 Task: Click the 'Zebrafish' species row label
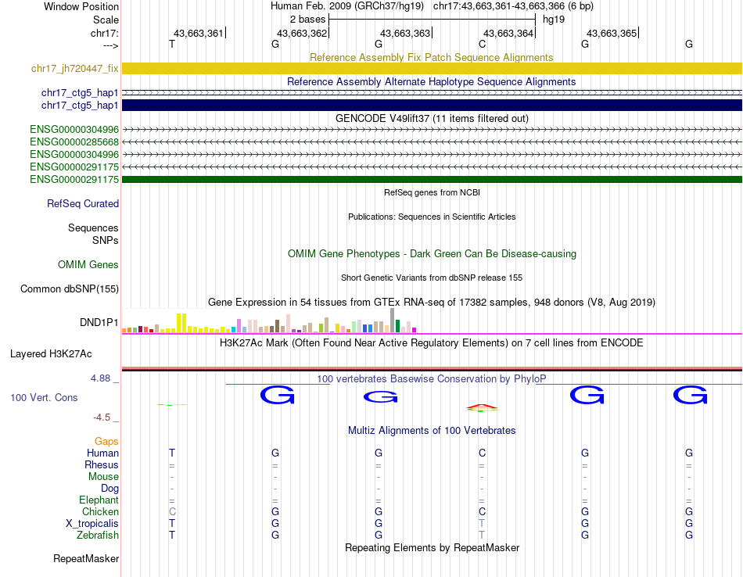(x=98, y=535)
